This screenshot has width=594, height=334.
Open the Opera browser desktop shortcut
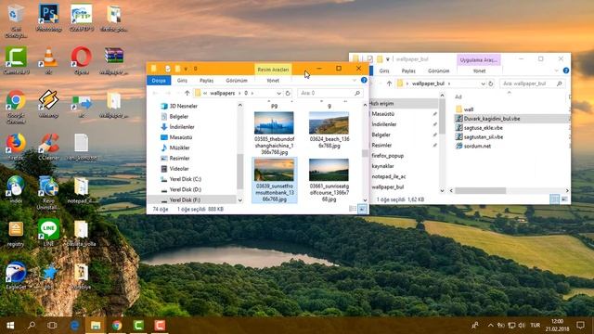pyautogui.click(x=81, y=60)
